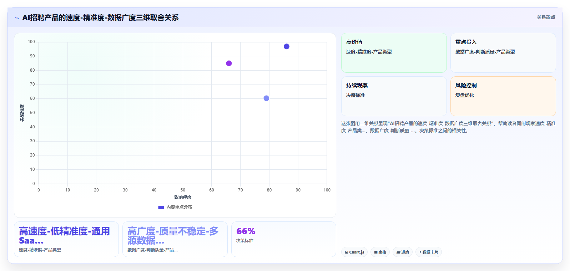Open the 风险控制 quadrant card
Screen dimensions: 570x271
(503, 96)
